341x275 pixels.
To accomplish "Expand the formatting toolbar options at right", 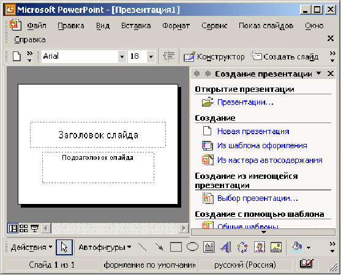I will (332, 56).
